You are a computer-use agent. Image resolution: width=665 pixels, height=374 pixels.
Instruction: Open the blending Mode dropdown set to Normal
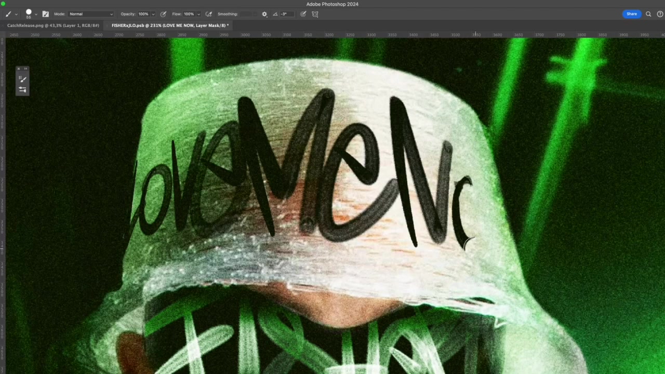pos(91,14)
